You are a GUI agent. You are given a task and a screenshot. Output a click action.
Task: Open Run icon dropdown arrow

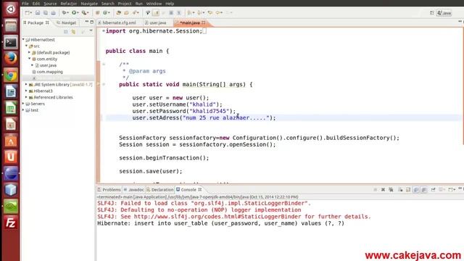(78, 13)
